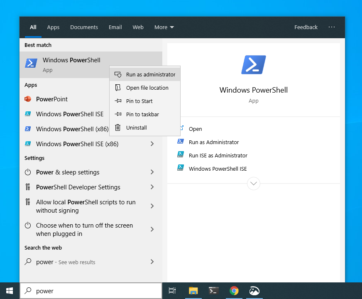
Task: Switch to the Apps search tab
Action: click(x=53, y=27)
